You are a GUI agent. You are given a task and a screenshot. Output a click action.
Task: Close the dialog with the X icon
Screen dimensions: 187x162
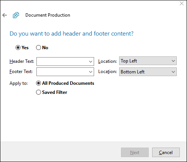pos(182,3)
